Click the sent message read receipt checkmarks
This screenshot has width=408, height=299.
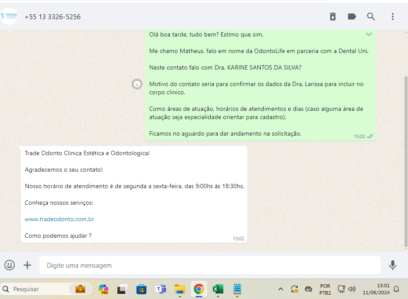pos(370,136)
